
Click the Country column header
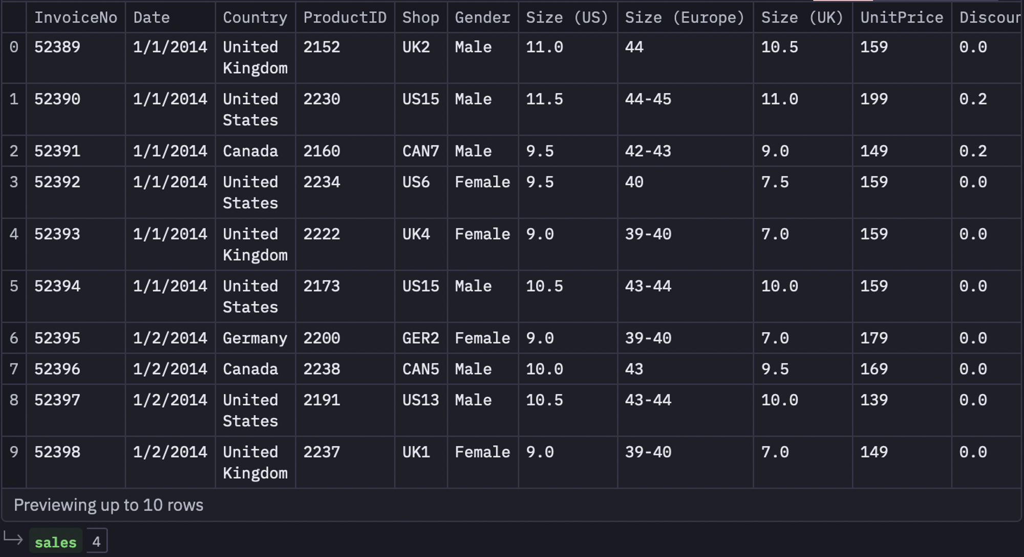pos(255,18)
